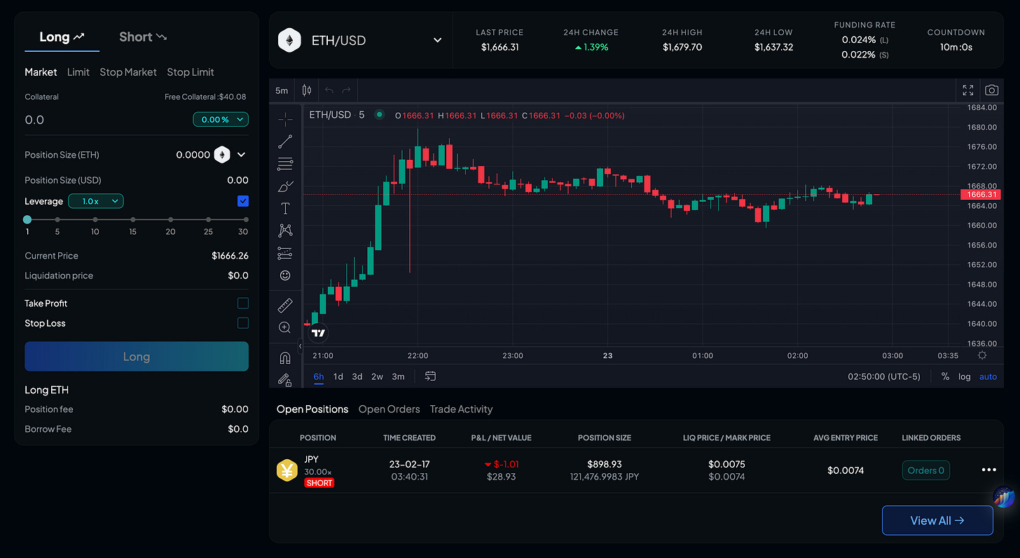Open the Trade Activity tab
Image resolution: width=1020 pixels, height=558 pixels.
461,409
